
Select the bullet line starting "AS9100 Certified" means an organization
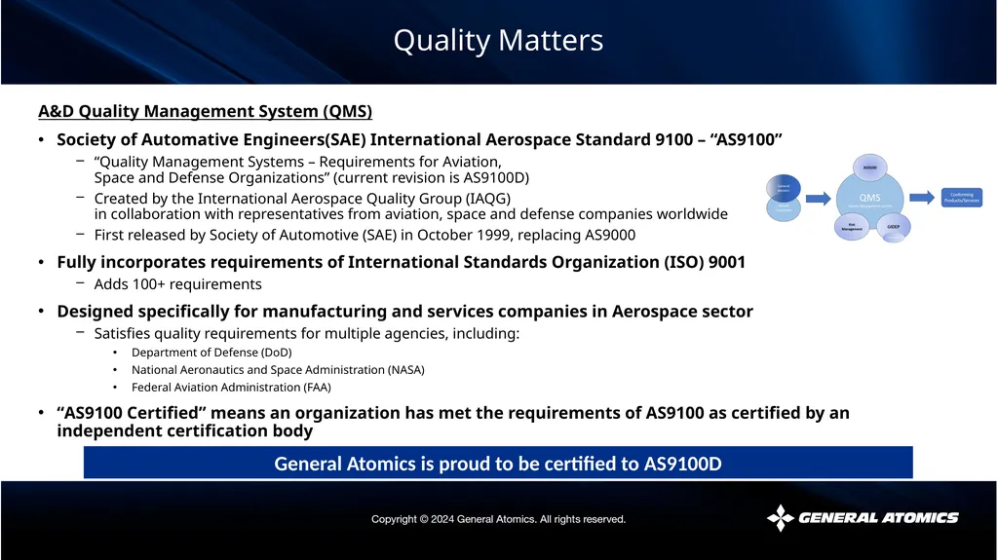pos(453,412)
